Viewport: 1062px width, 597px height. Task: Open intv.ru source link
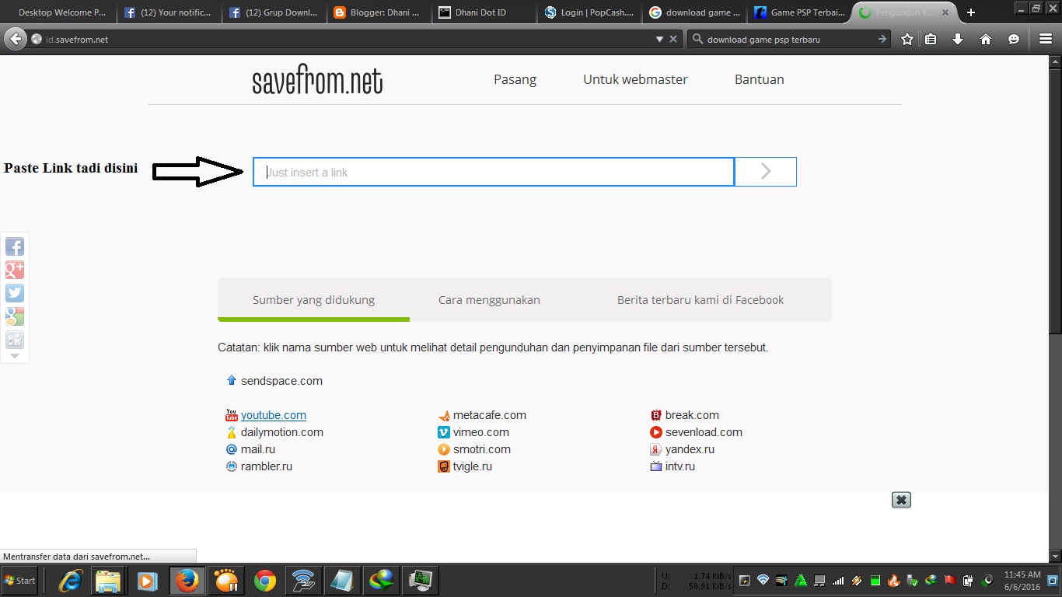[x=680, y=466]
